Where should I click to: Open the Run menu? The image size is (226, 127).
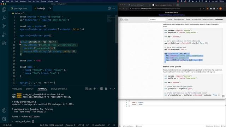point(38,1)
